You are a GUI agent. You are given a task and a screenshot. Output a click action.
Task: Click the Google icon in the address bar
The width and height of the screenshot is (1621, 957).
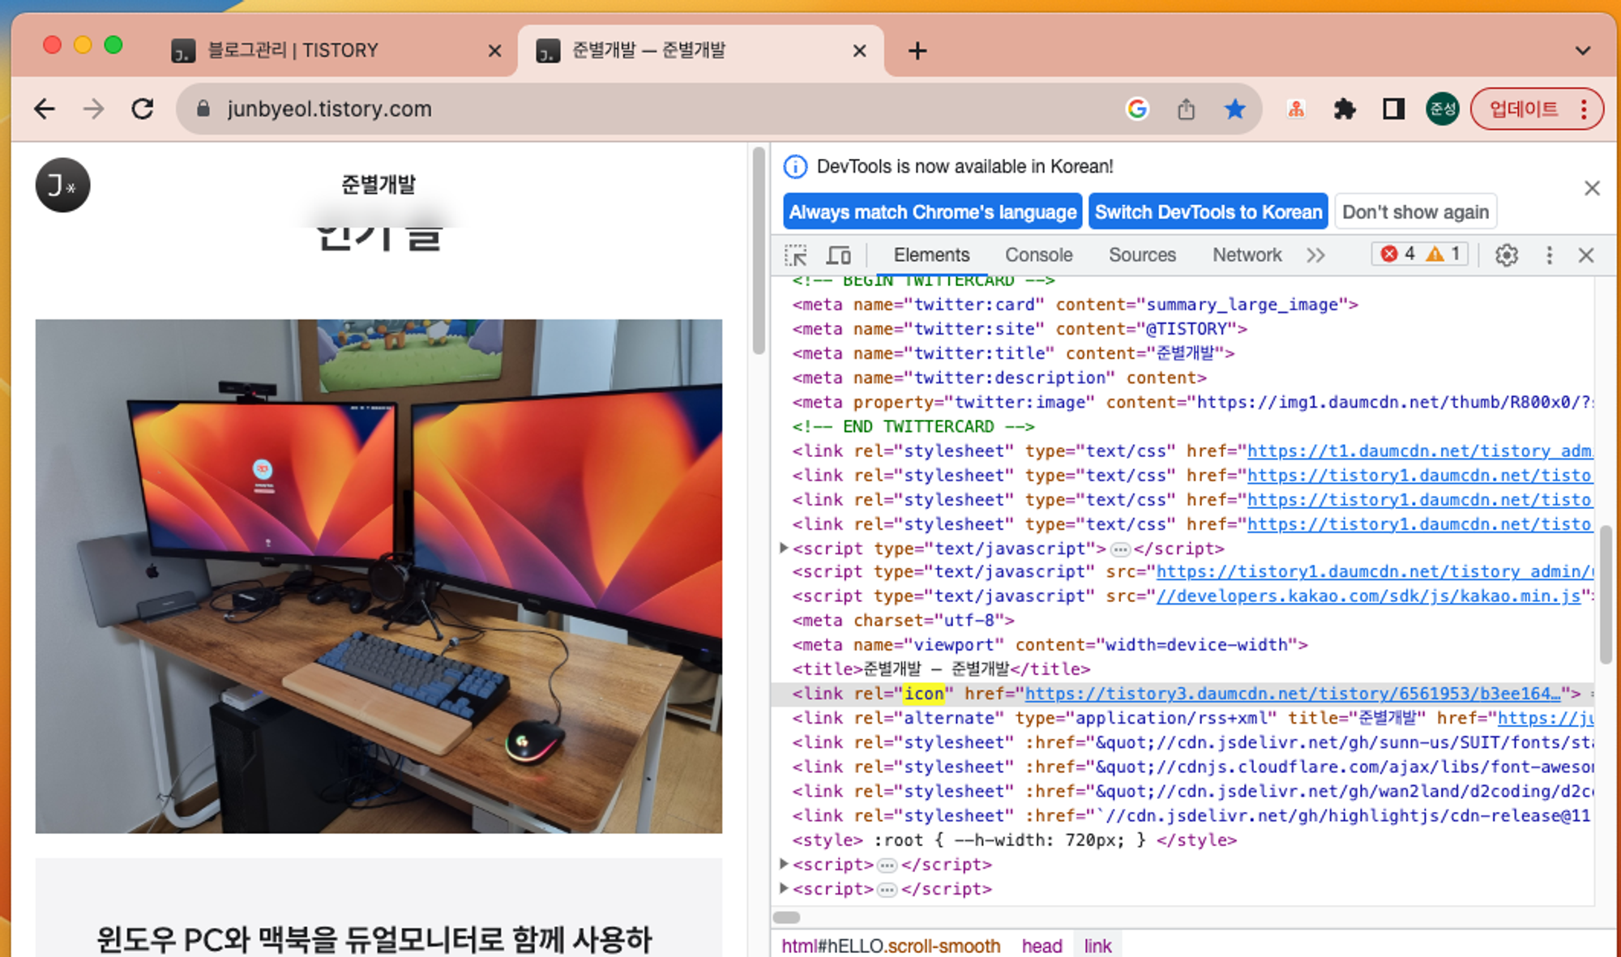(x=1137, y=109)
